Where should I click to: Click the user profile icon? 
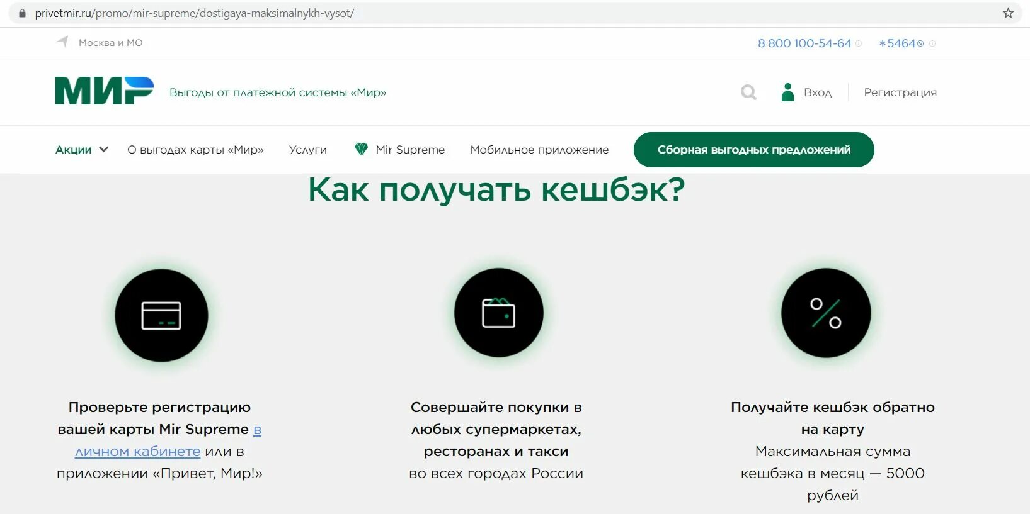point(787,92)
